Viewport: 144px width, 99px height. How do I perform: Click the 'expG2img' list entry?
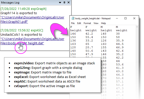(48, 68)
